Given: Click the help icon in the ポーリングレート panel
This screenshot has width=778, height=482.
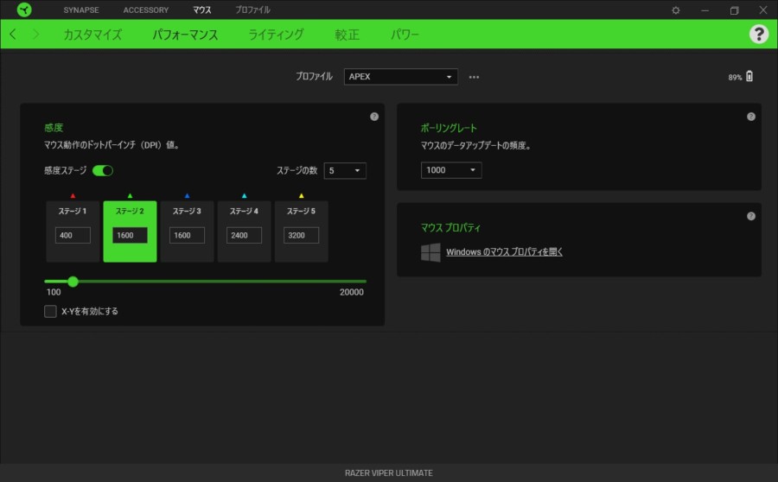Looking at the screenshot, I should [x=751, y=117].
